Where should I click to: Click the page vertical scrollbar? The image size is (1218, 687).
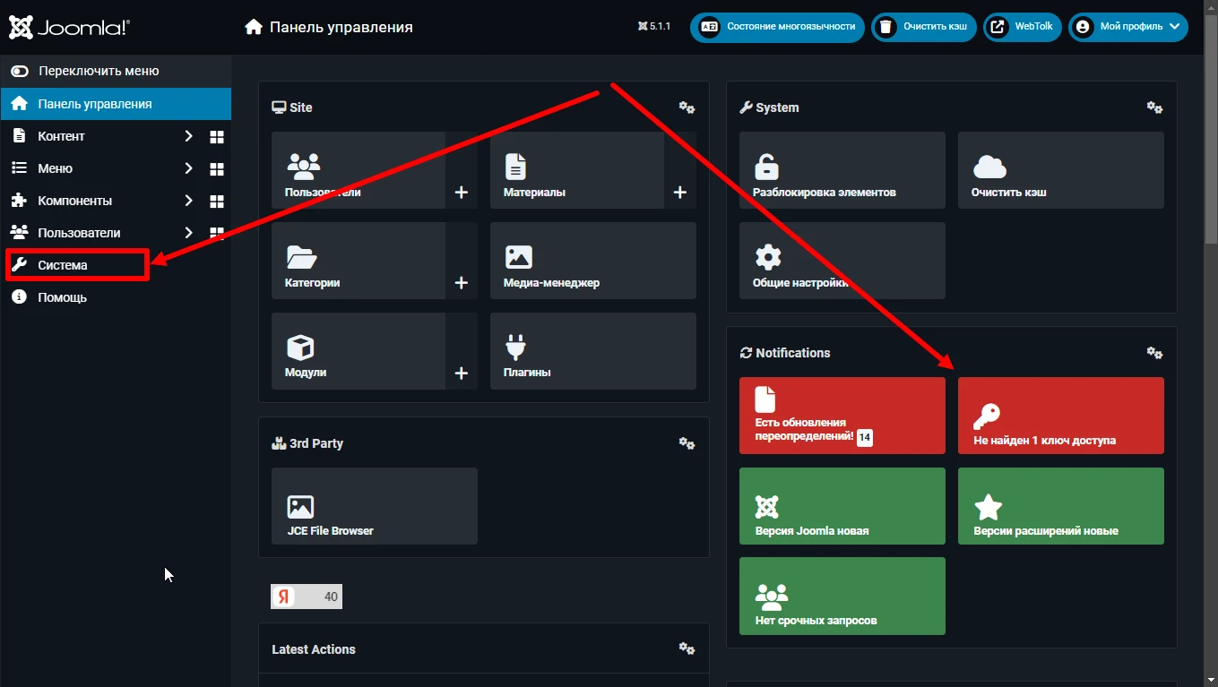coord(1211,358)
